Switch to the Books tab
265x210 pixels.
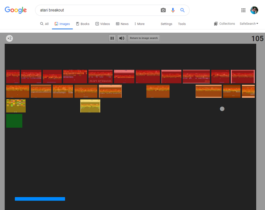(x=83, y=24)
